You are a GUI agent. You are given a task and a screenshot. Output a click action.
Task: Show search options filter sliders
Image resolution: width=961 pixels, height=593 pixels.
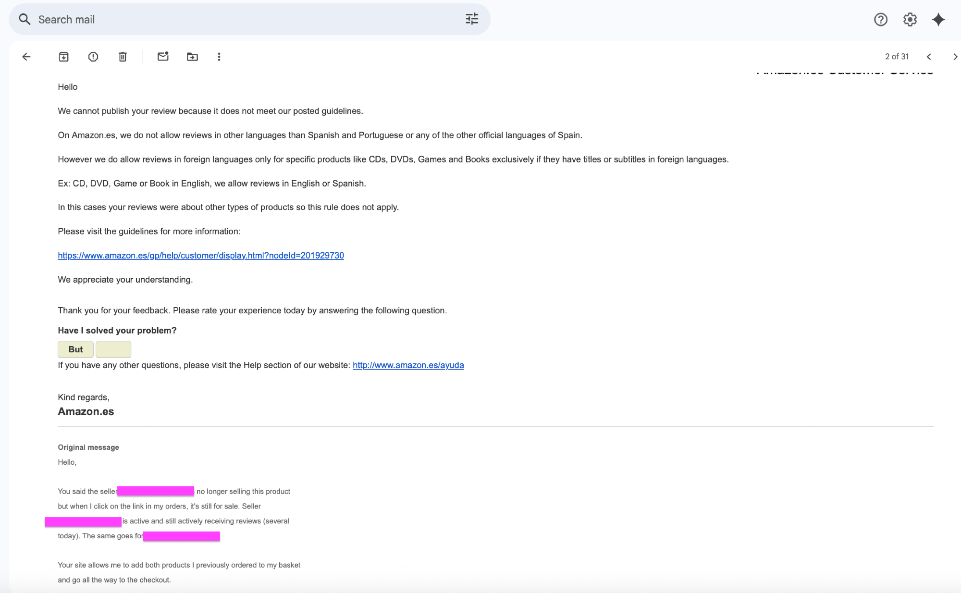pyautogui.click(x=472, y=19)
